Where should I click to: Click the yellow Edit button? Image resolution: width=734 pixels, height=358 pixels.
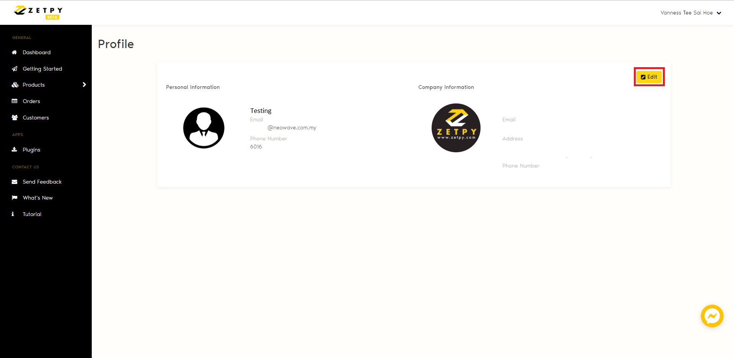(649, 77)
